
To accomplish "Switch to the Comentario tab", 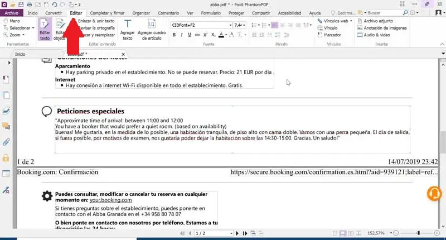I will (x=168, y=13).
